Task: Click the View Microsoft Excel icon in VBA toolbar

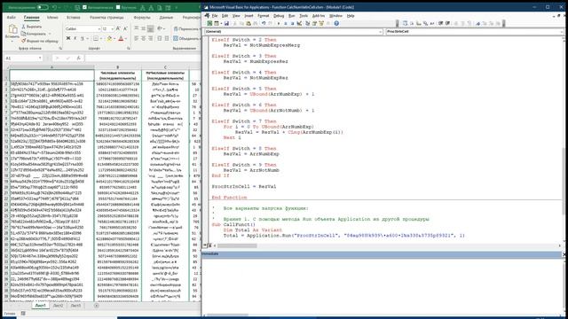Action: (x=209, y=23)
